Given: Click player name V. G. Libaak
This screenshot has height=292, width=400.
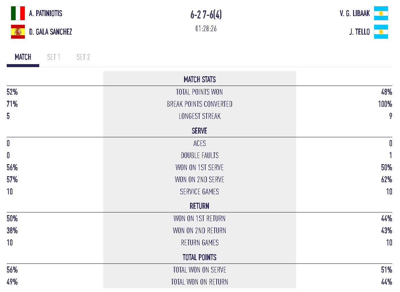Looking at the screenshot, I should click(354, 13).
